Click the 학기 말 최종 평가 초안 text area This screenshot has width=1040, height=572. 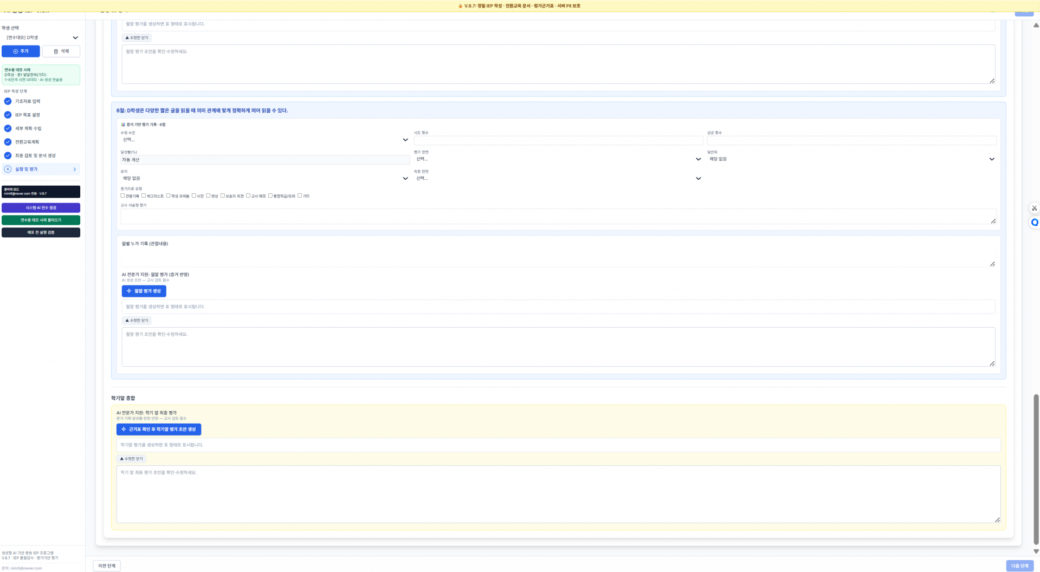point(558,494)
